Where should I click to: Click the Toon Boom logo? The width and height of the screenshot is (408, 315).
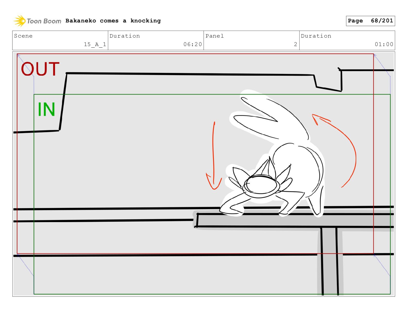coord(37,21)
